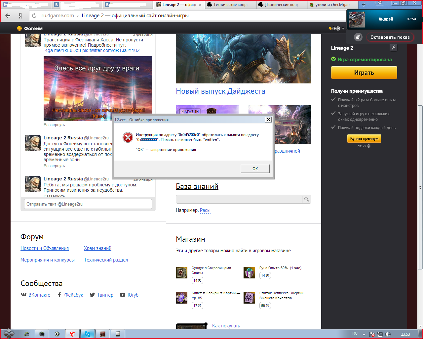Click the Свиток Всплеска Энергии icon
Screen dimensions: 423x339
coord(249,298)
